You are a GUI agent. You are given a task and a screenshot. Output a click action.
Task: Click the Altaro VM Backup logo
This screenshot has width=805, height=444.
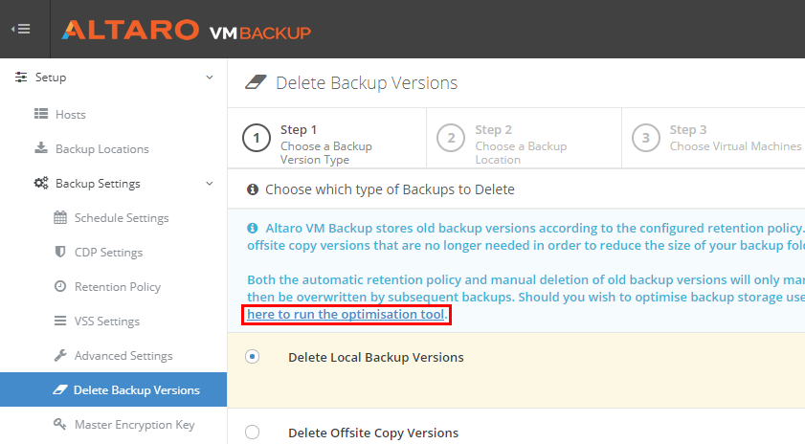(187, 30)
